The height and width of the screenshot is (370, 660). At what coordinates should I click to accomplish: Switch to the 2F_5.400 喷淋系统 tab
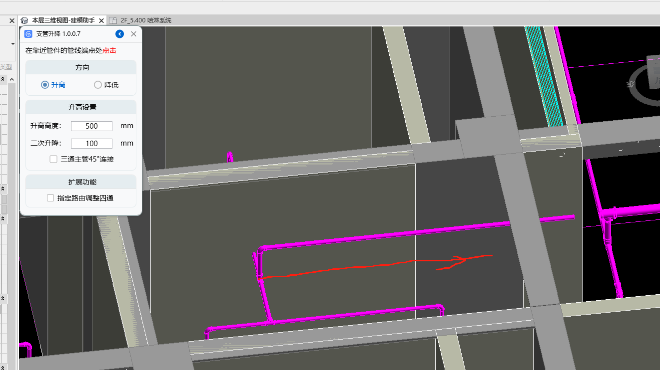146,20
